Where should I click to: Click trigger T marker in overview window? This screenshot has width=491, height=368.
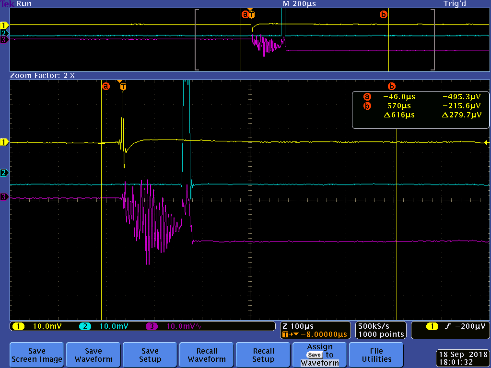coord(252,14)
